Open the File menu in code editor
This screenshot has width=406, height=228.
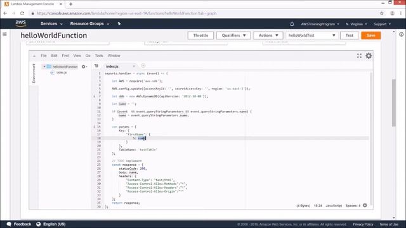[44, 56]
